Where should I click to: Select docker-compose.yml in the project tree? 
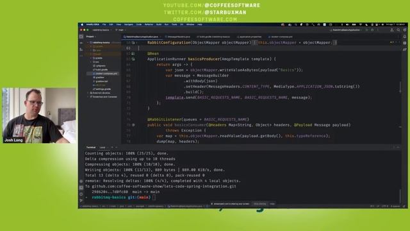[x=105, y=74]
